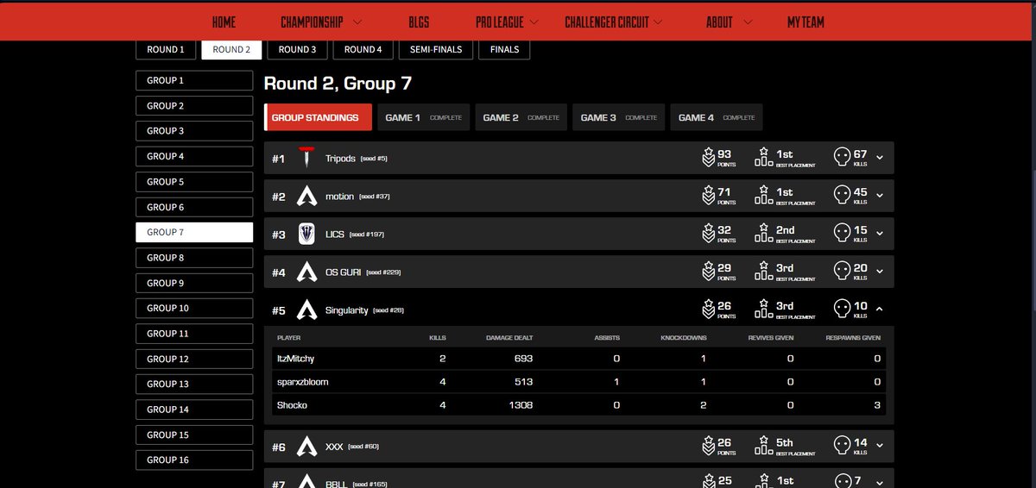Viewport: 1036px width, 488px height.
Task: Select Group 16 in sidebar
Action: tap(194, 460)
